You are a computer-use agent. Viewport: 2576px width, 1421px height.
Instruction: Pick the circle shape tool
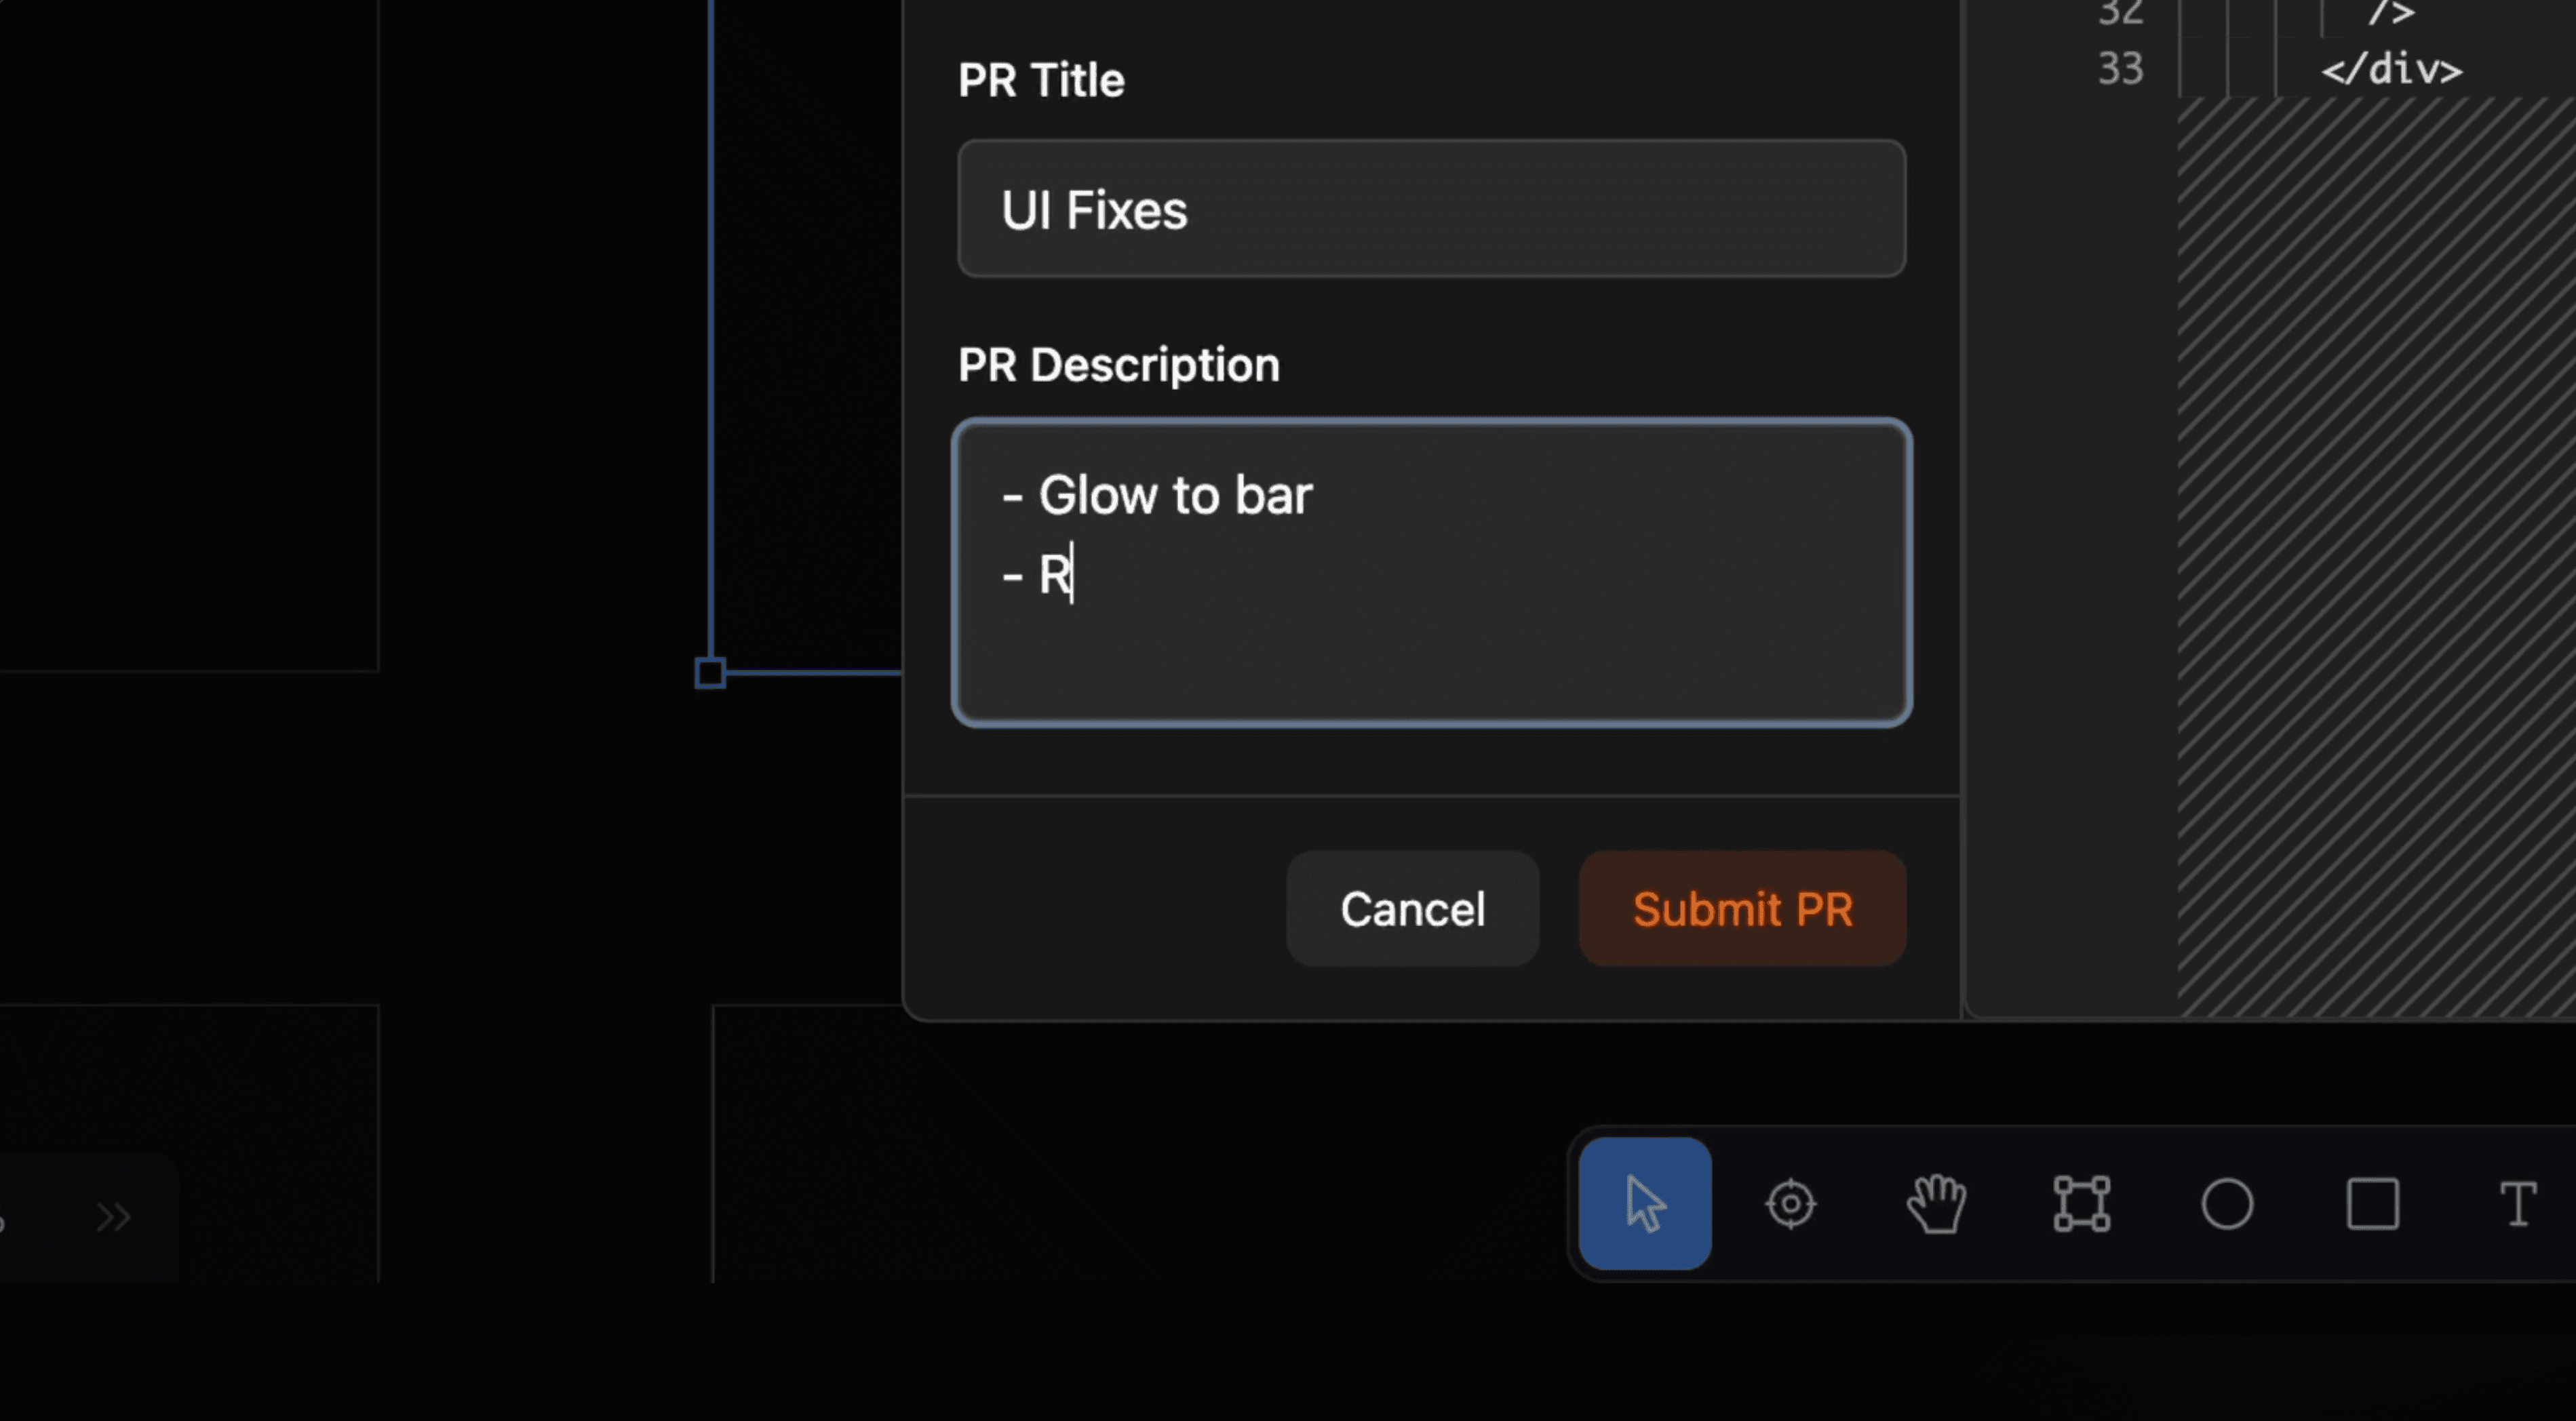[x=2227, y=1203]
